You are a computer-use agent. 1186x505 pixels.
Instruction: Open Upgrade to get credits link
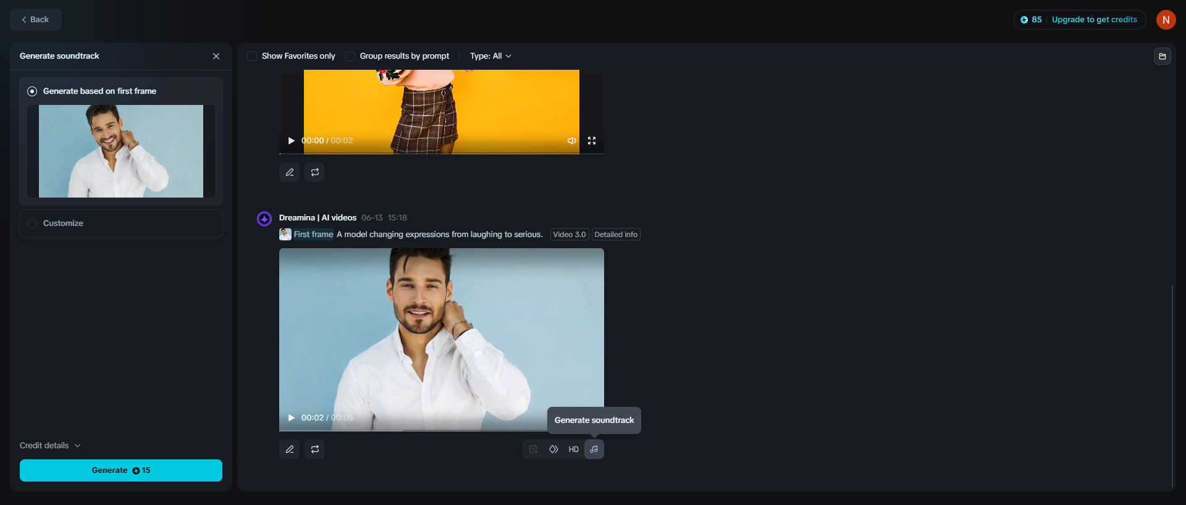tap(1094, 20)
